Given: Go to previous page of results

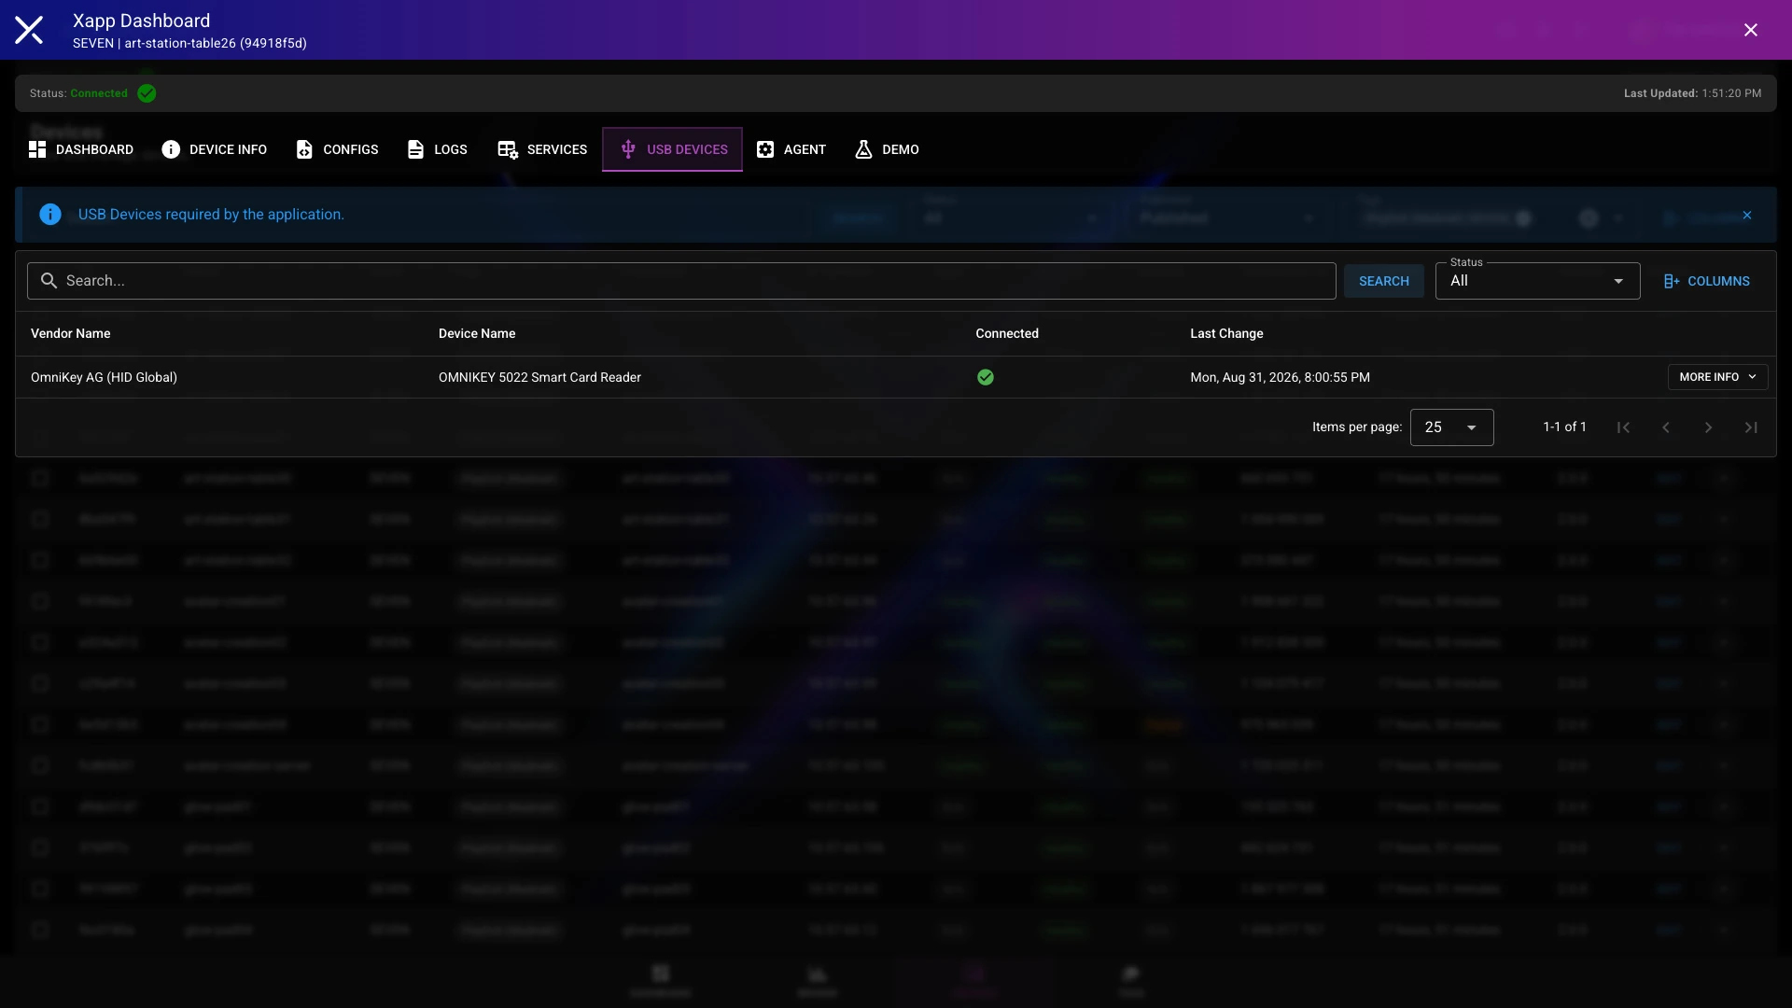Looking at the screenshot, I should coord(1666,427).
